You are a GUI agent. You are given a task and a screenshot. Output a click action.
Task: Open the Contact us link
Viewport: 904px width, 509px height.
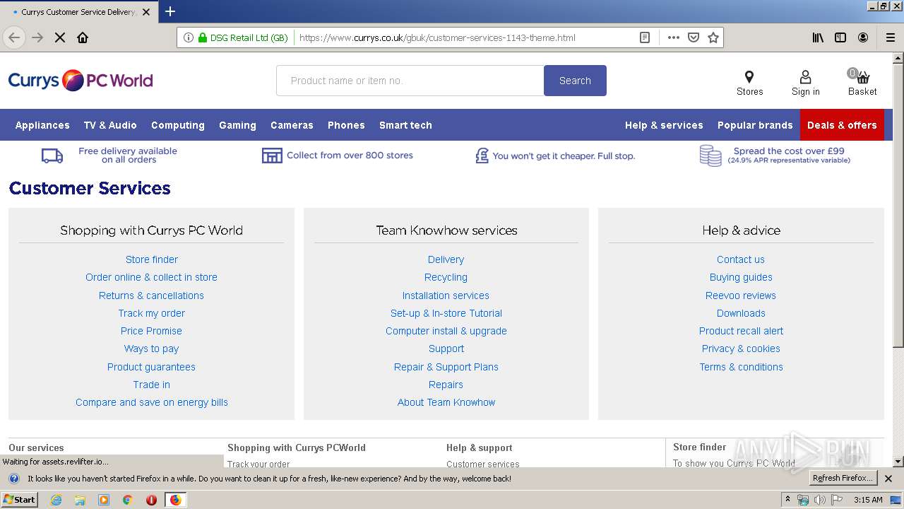tap(741, 259)
